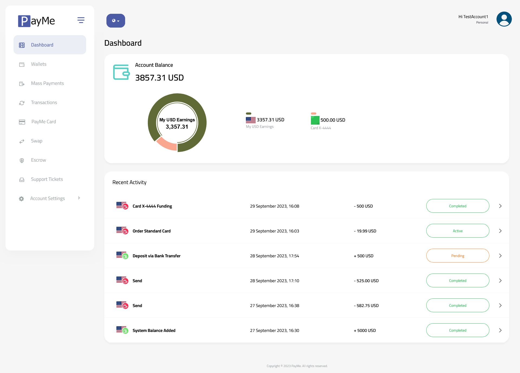Click the PayMe Card sidebar icon
The height and width of the screenshot is (373, 520).
pyautogui.click(x=22, y=122)
